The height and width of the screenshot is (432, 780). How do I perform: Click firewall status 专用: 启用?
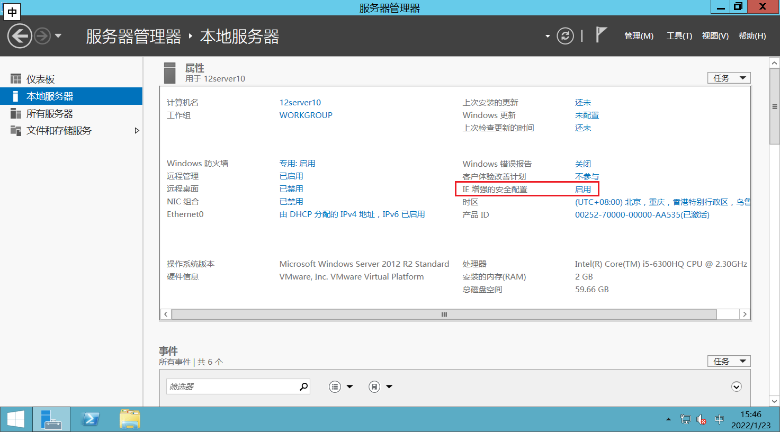[297, 164]
